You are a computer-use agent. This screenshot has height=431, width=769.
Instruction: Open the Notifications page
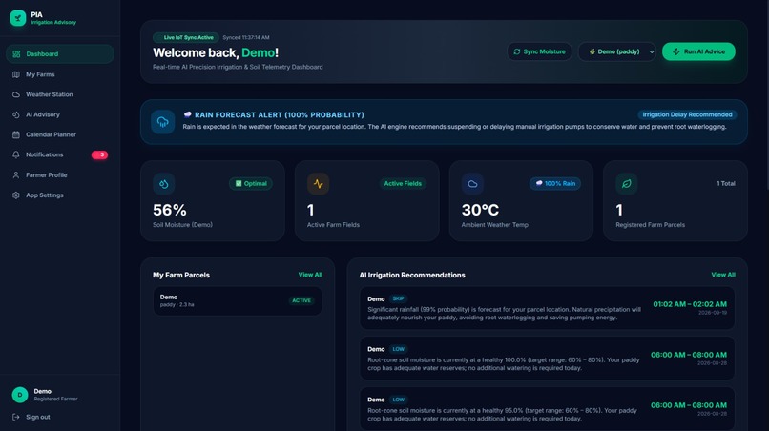pos(60,154)
